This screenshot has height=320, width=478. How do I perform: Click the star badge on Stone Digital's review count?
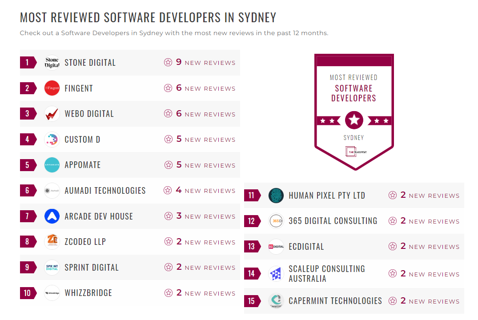168,63
